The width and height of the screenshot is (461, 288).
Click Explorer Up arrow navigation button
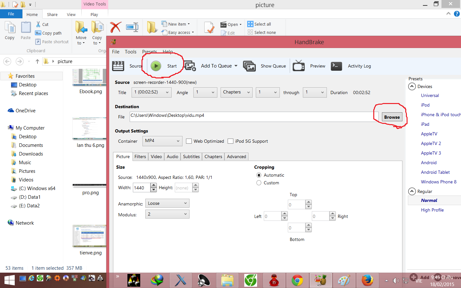coord(37,61)
